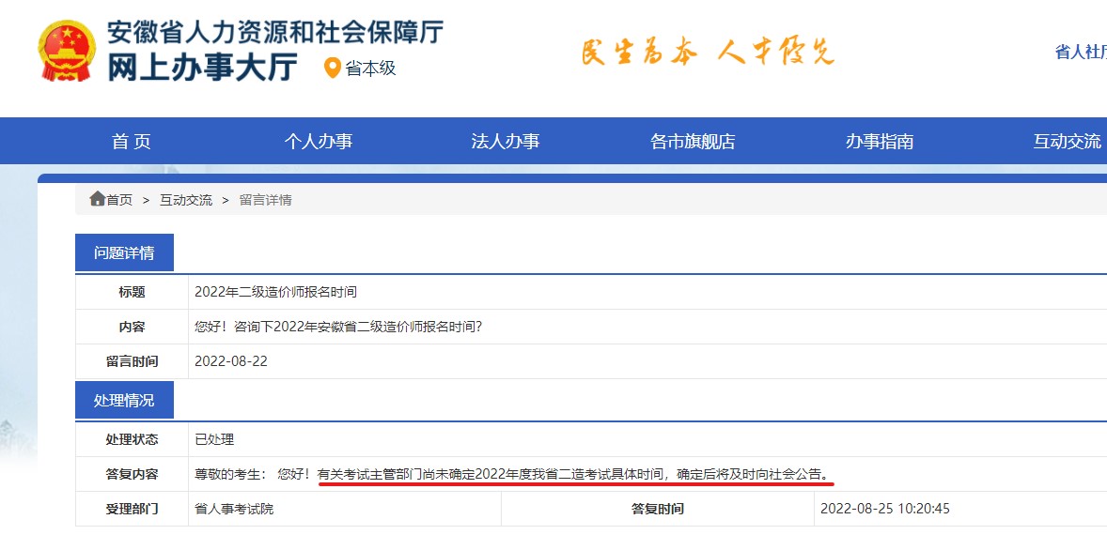Select 法人办事 in the navigation bar

tap(506, 140)
